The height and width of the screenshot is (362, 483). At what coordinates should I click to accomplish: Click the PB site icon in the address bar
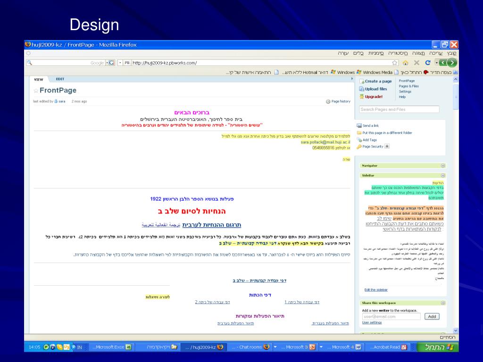pyautogui.click(x=127, y=63)
